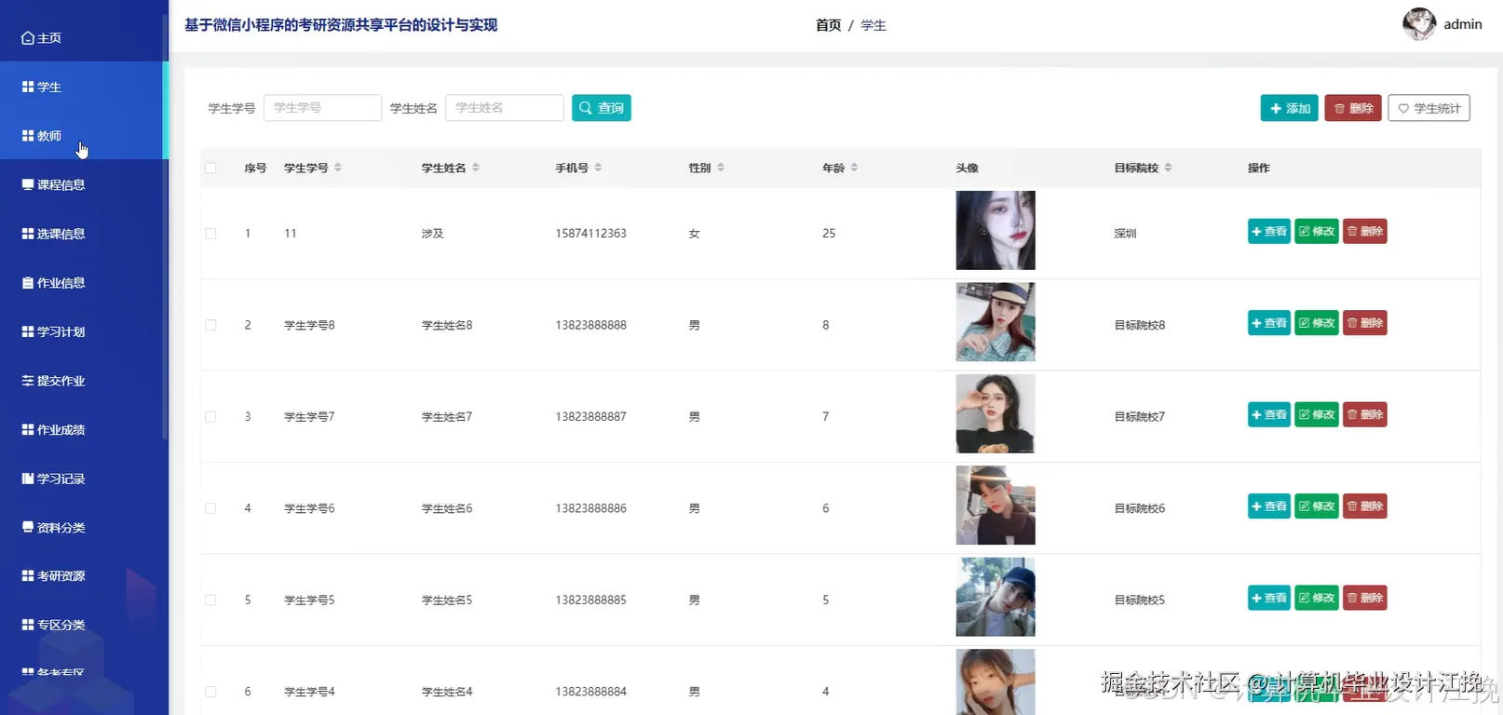This screenshot has height=715, width=1503.
Task: Open 作业信息 sidebar entry
Action: [84, 282]
